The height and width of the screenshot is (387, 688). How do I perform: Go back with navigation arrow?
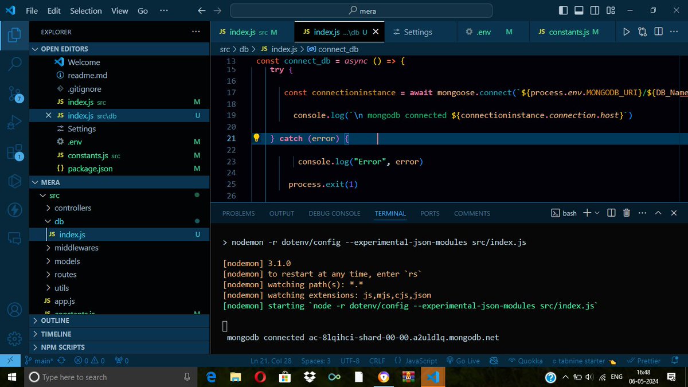click(x=201, y=10)
